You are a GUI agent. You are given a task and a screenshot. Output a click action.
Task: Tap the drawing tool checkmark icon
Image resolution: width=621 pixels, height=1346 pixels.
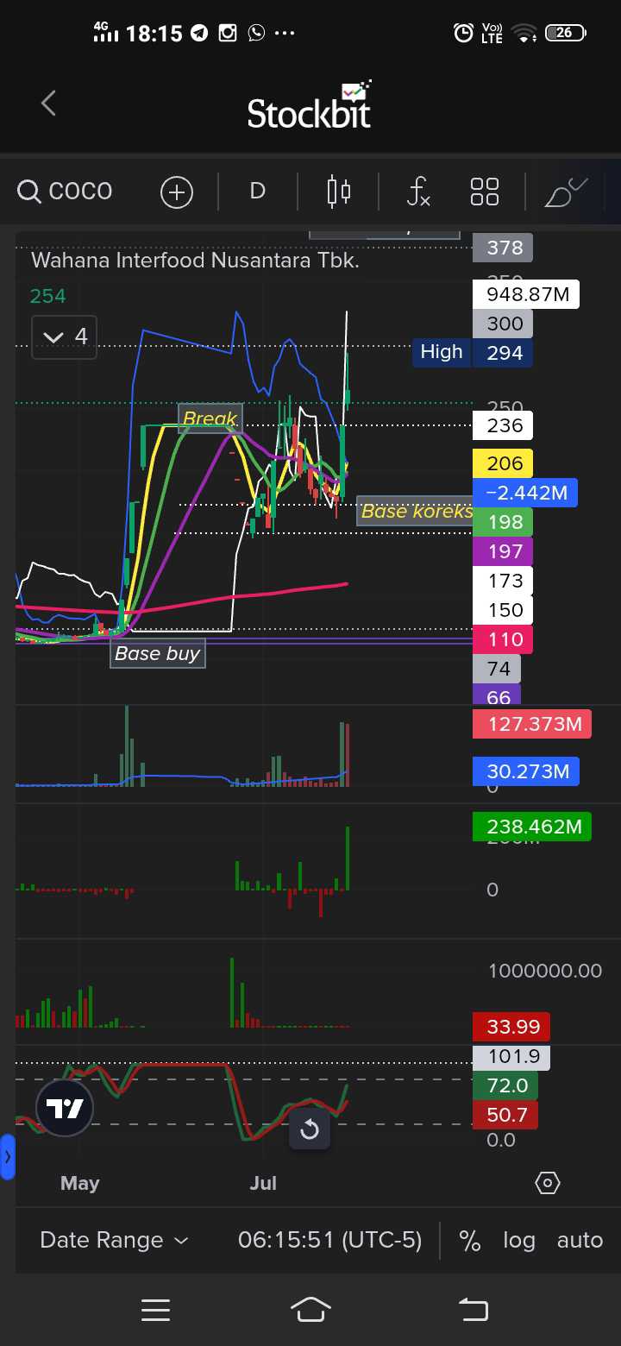click(x=566, y=192)
